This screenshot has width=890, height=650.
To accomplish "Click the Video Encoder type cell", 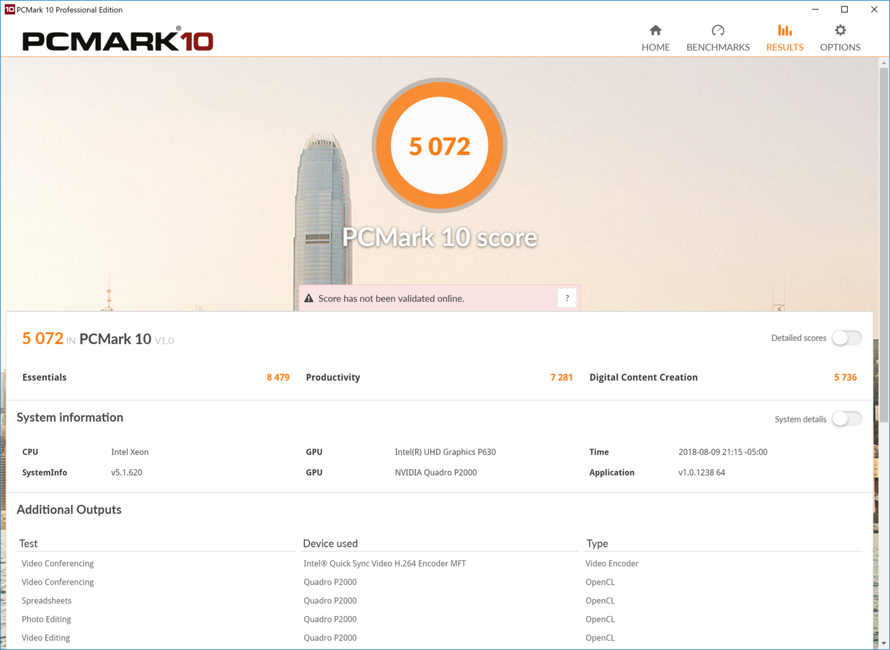I will [x=612, y=563].
